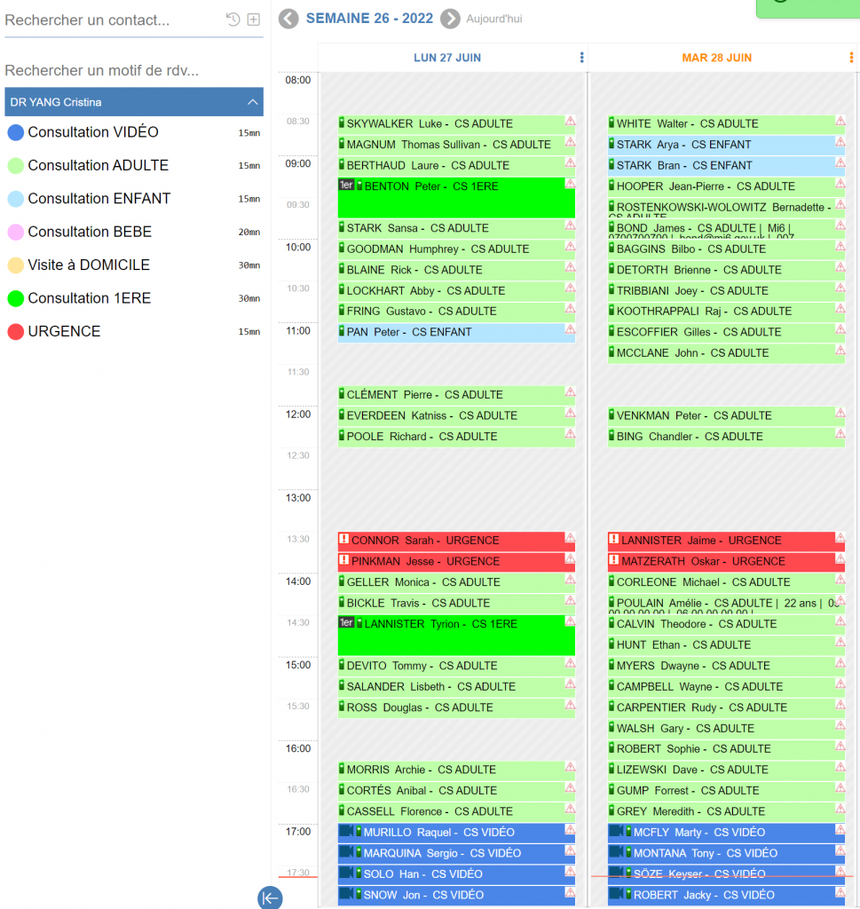Advance to next week with right arrow
The image size is (860, 909).
coord(451,19)
